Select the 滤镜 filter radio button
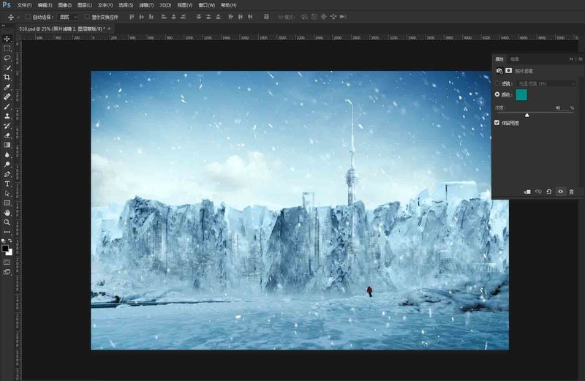This screenshot has height=381, width=585. (x=497, y=83)
